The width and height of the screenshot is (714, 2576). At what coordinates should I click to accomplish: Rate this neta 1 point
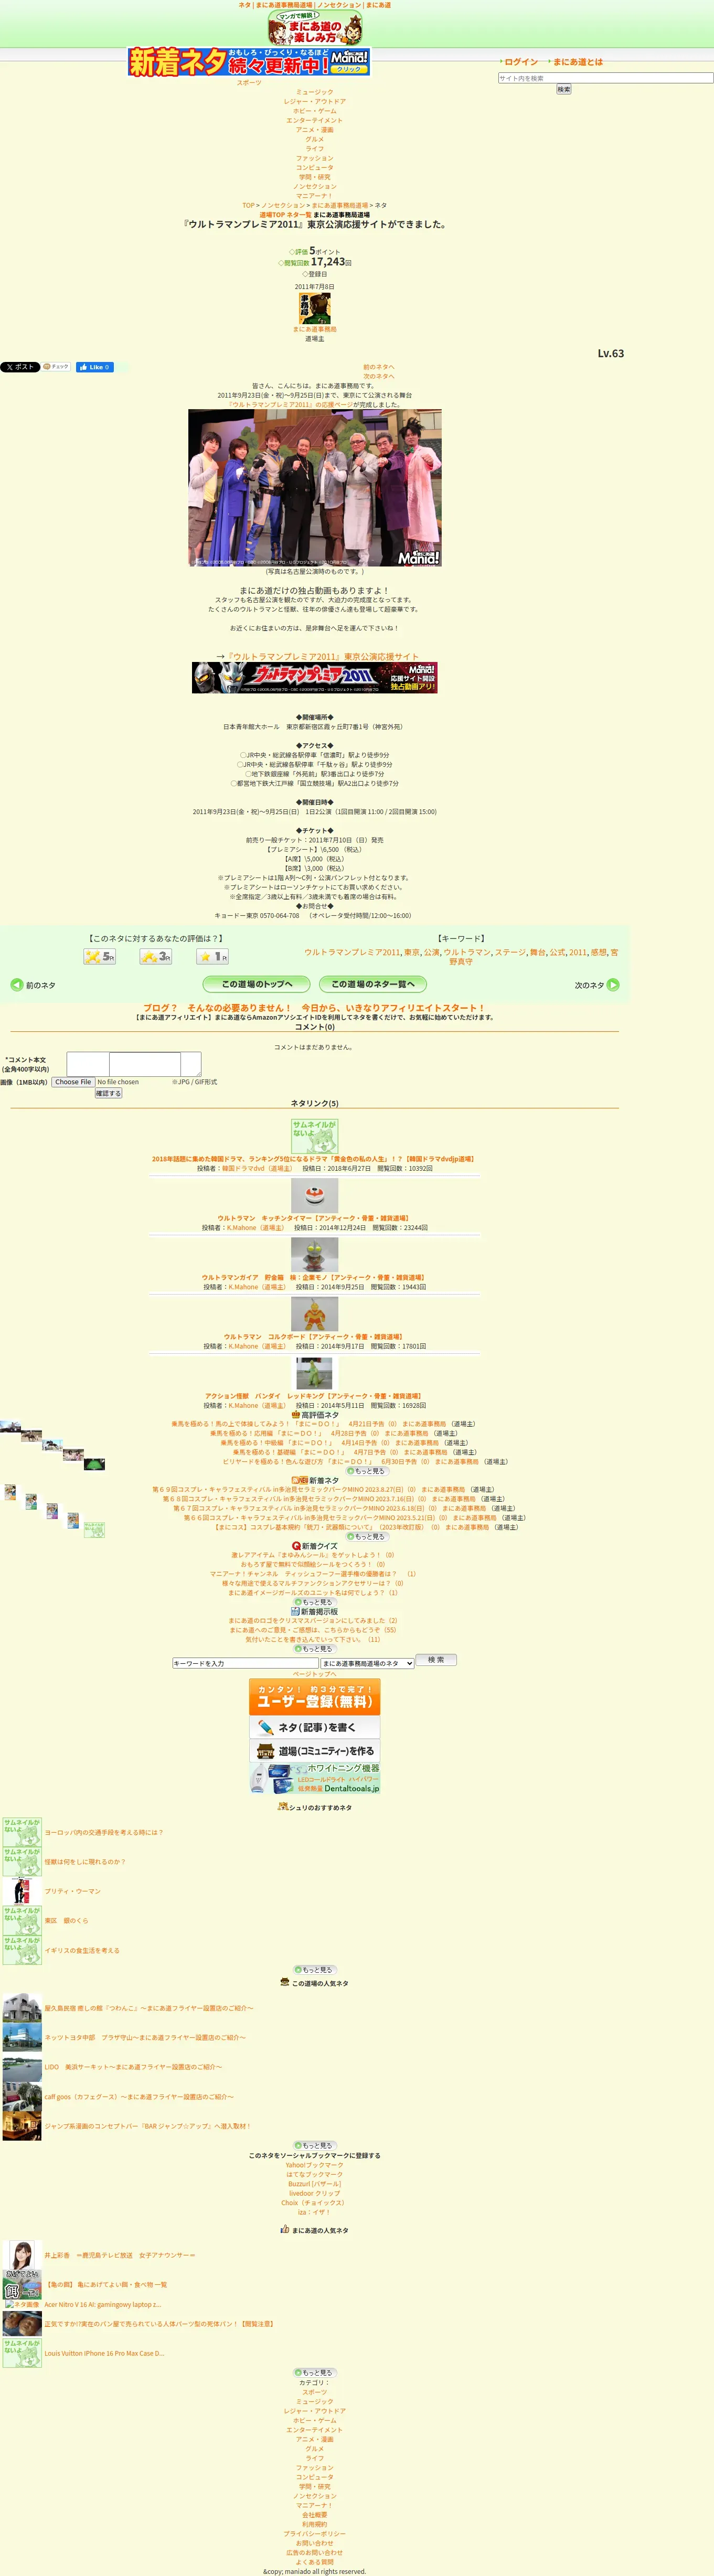pyautogui.click(x=212, y=957)
